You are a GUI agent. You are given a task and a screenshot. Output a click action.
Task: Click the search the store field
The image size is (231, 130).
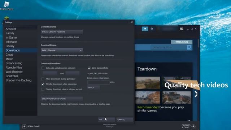(169, 47)
